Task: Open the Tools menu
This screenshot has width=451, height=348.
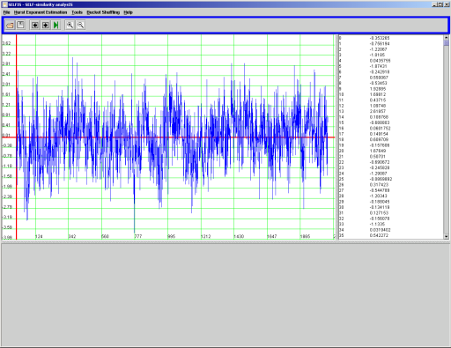Action: 77,12
